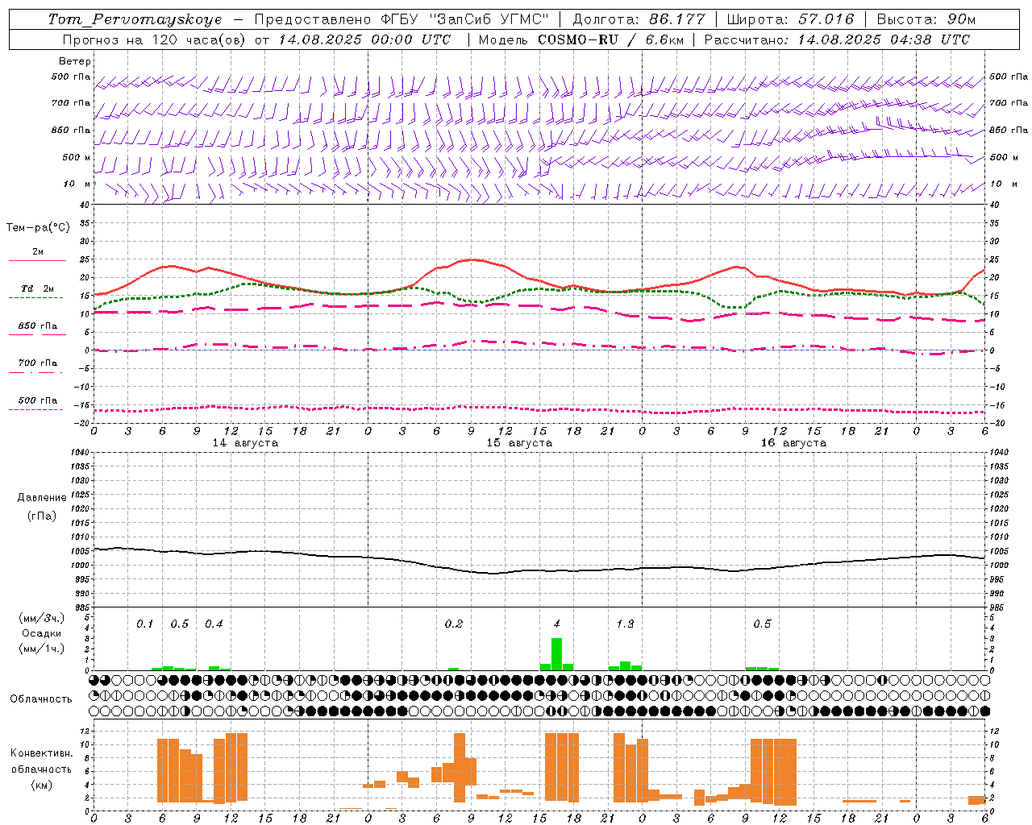The height and width of the screenshot is (825, 1032).
Task: Click the 4 precipitation total above tallest bar
Action: (556, 624)
